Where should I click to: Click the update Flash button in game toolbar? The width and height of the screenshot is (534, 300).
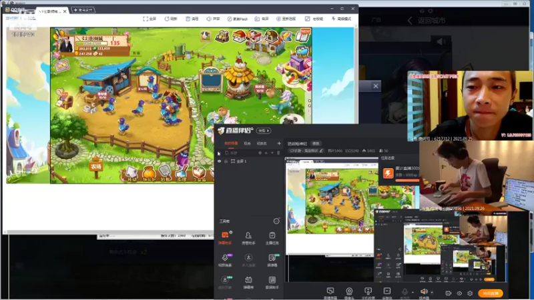click(x=238, y=19)
